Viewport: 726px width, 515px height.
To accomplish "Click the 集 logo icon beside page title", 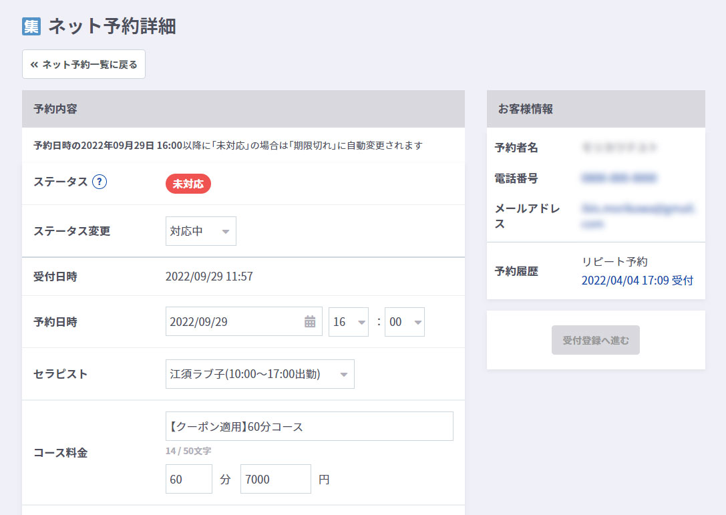I will (31, 26).
